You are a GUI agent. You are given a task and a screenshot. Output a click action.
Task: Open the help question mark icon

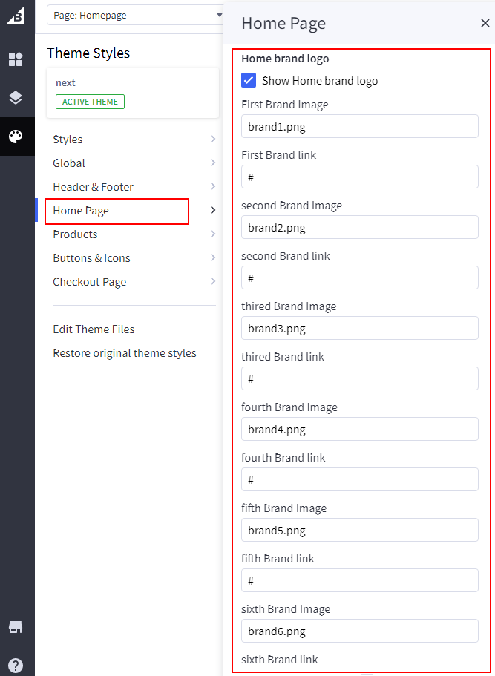click(x=16, y=665)
